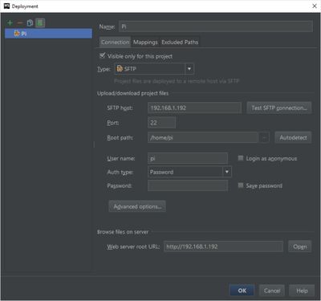This screenshot has height=301, width=321.
Task: Click the Root path field /home/pi
Action: (x=202, y=138)
